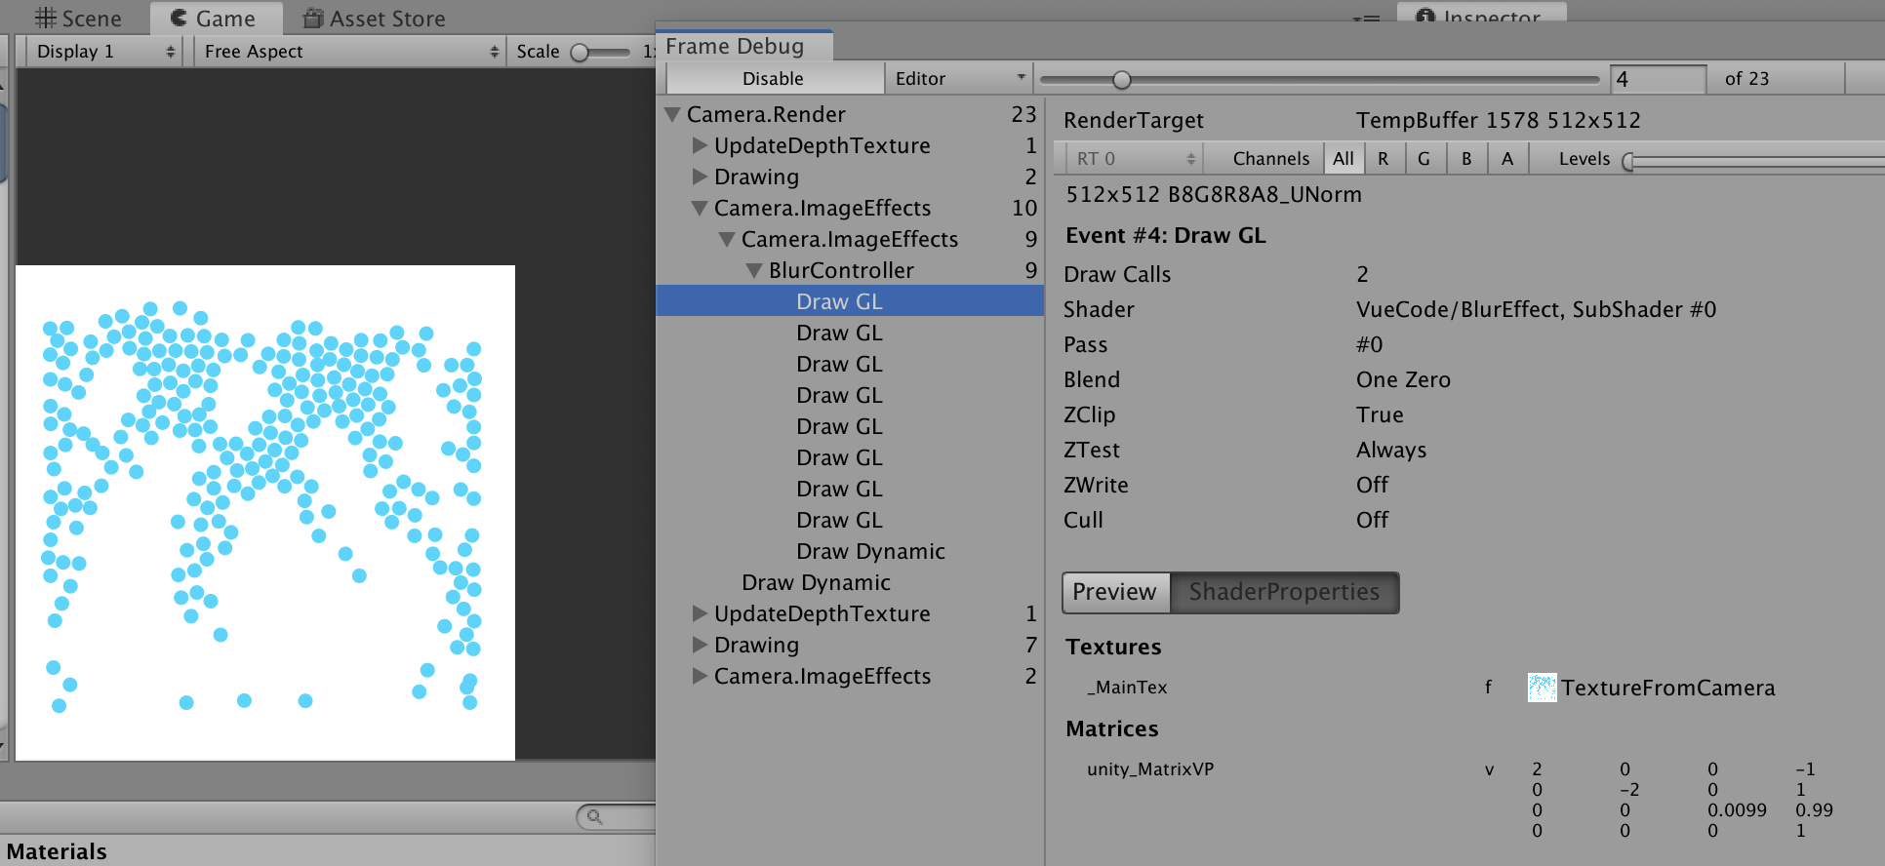Click the VueCode/BlurEffect shader value
Screen dimensions: 1885x866
pyautogui.click(x=1536, y=309)
